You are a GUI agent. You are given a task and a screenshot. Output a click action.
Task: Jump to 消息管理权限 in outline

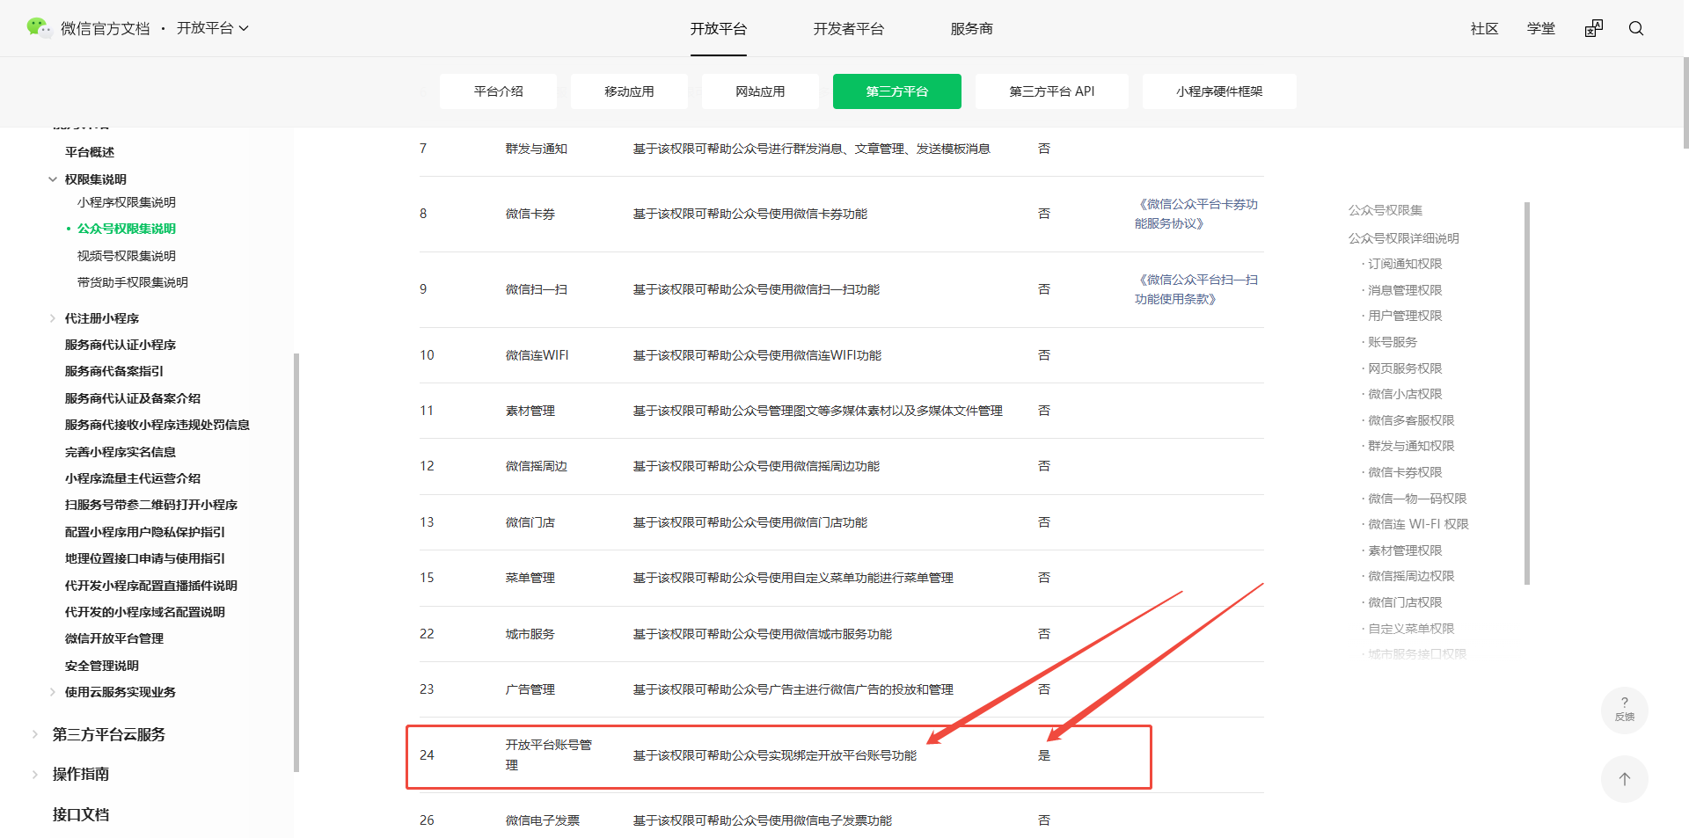coord(1405,290)
